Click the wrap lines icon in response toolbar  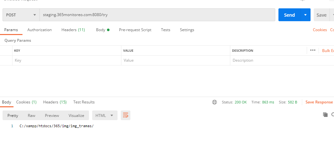(x=126, y=115)
